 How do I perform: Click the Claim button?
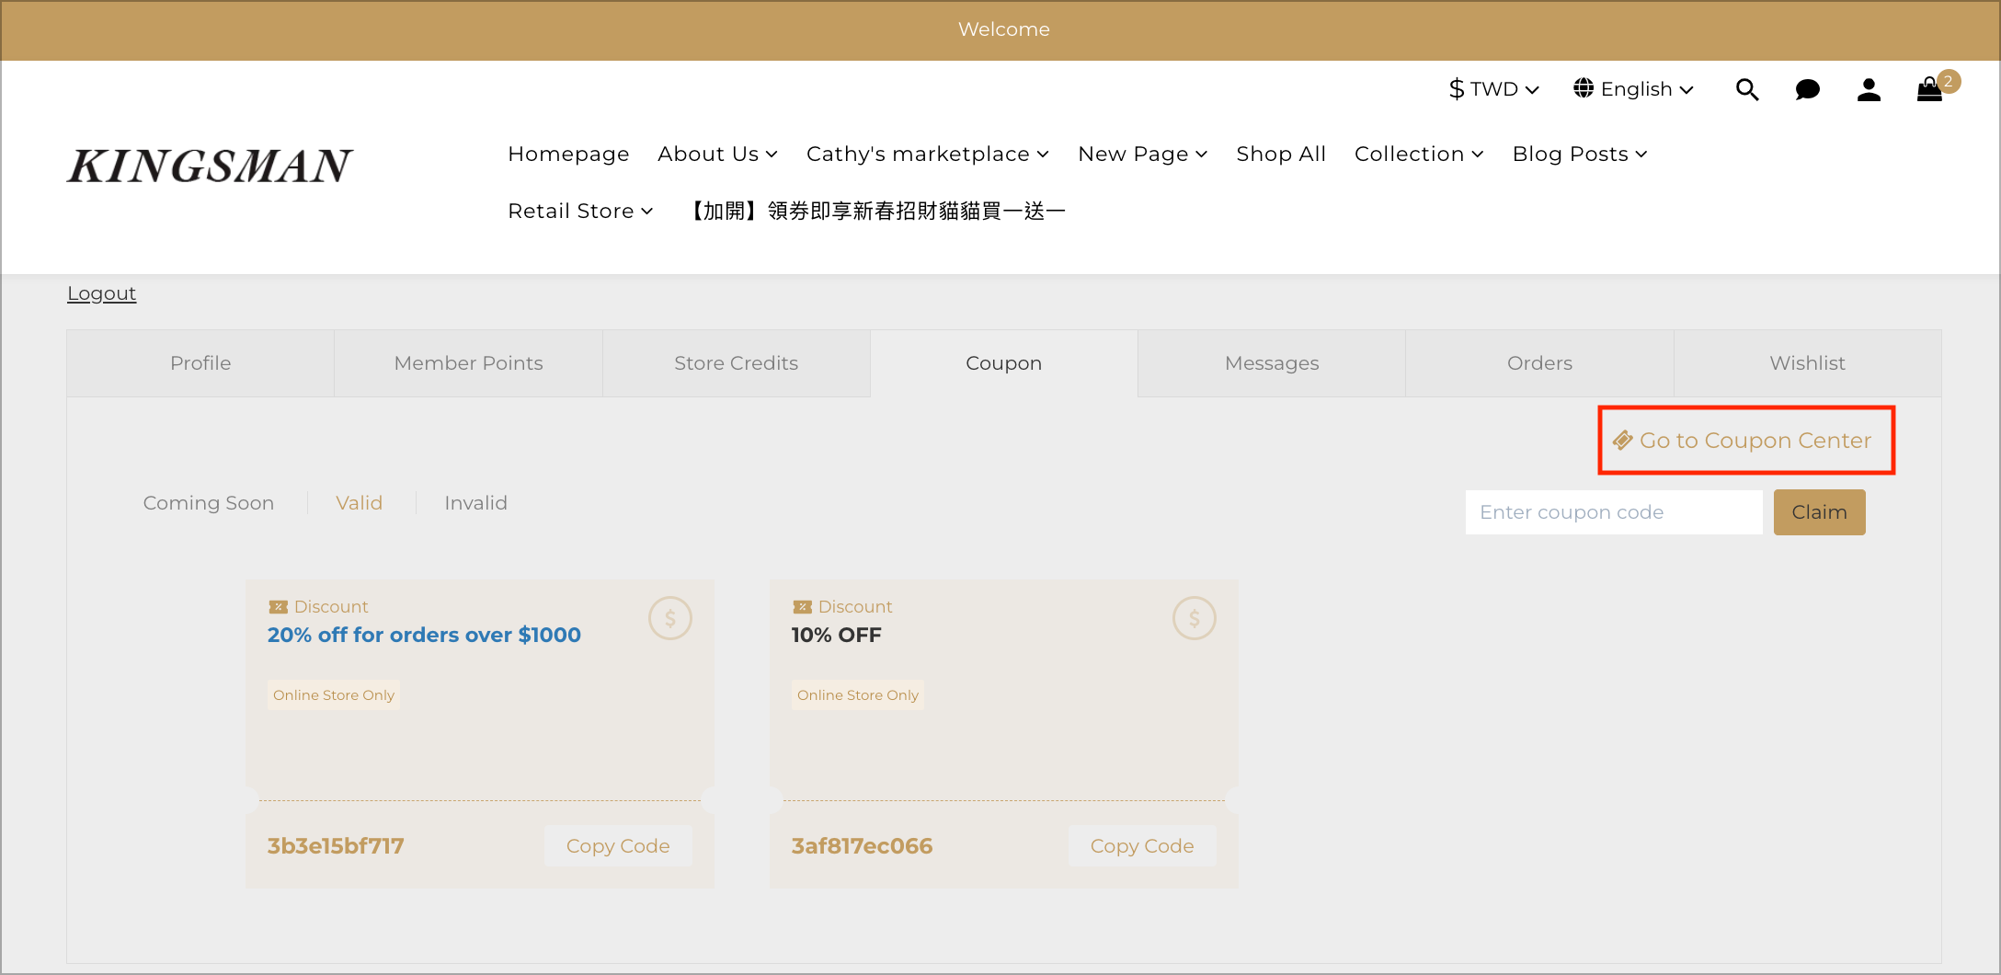coord(1819,512)
